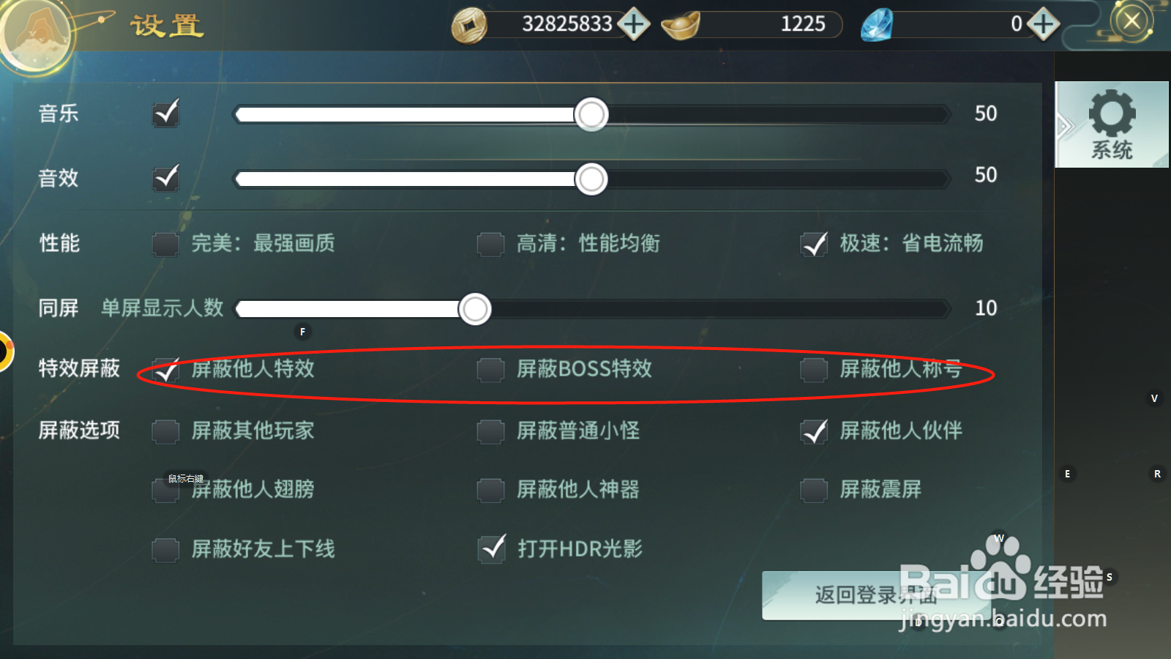The image size is (1171, 659).
Task: Click the plus icon beside diamond balance
Action: [1044, 24]
